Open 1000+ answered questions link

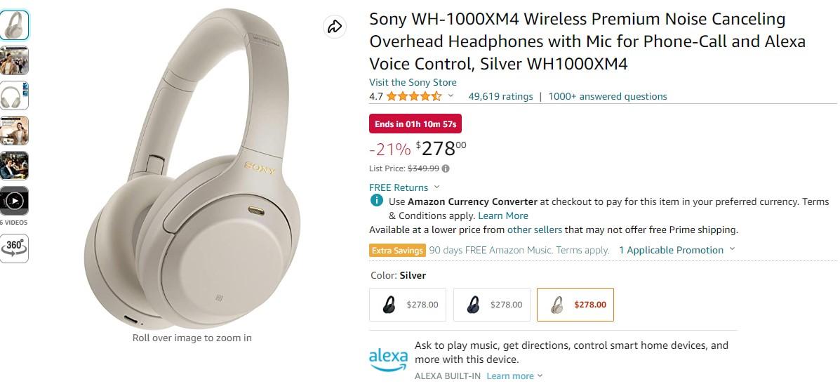coord(608,96)
